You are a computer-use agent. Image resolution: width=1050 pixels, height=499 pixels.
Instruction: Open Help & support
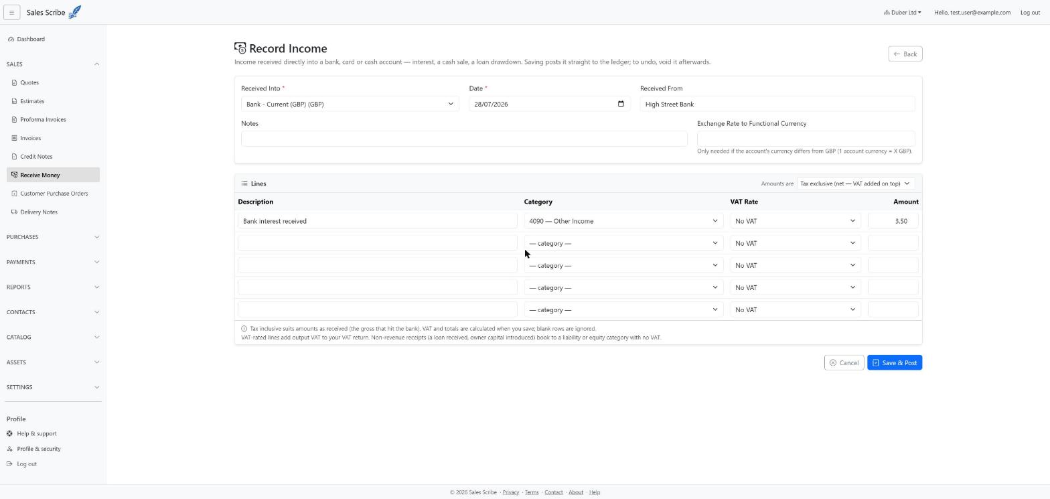click(36, 433)
